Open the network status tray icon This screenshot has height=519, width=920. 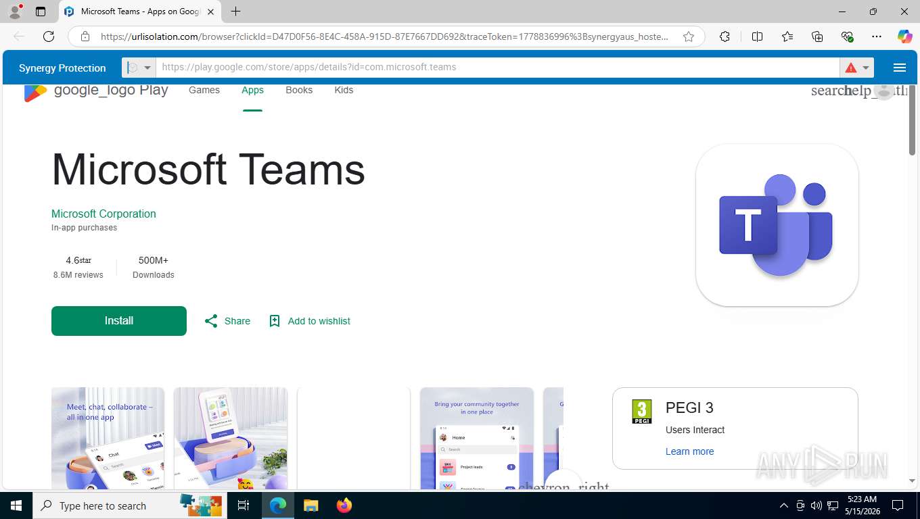(833, 505)
